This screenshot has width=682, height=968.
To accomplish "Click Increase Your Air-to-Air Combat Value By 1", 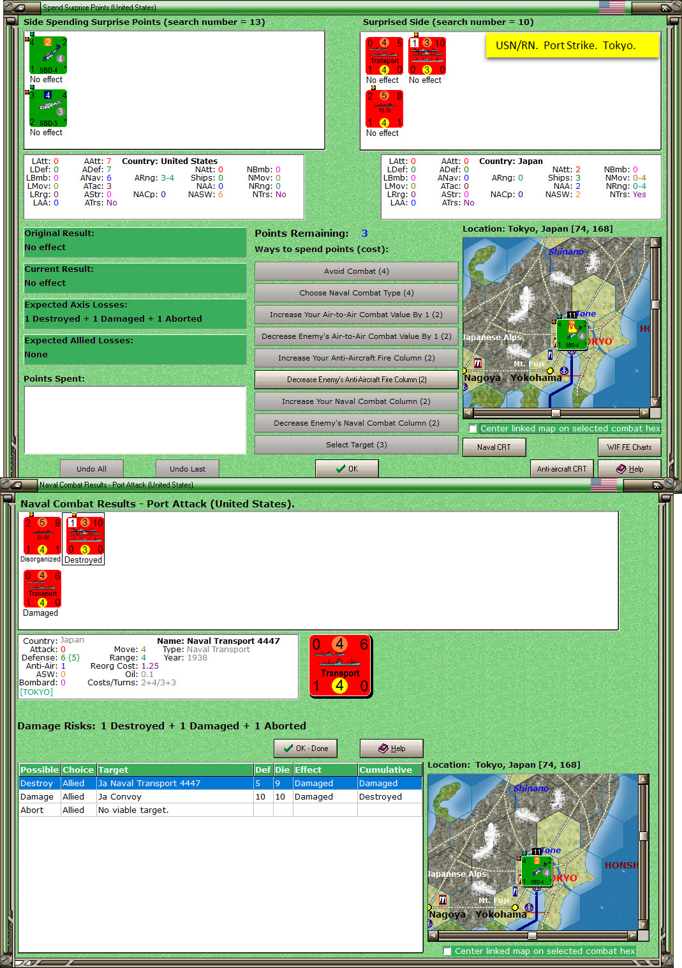I will tap(357, 315).
